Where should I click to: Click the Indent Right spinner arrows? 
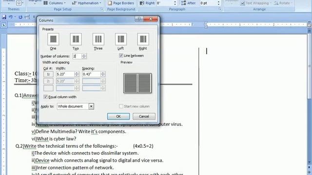[x=175, y=3]
